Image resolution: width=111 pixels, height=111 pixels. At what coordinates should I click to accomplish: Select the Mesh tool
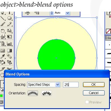pos(2,51)
